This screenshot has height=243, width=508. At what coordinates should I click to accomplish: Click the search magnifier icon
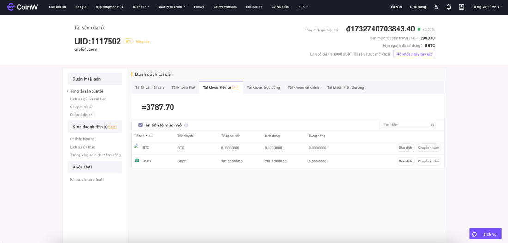pyautogui.click(x=432, y=125)
